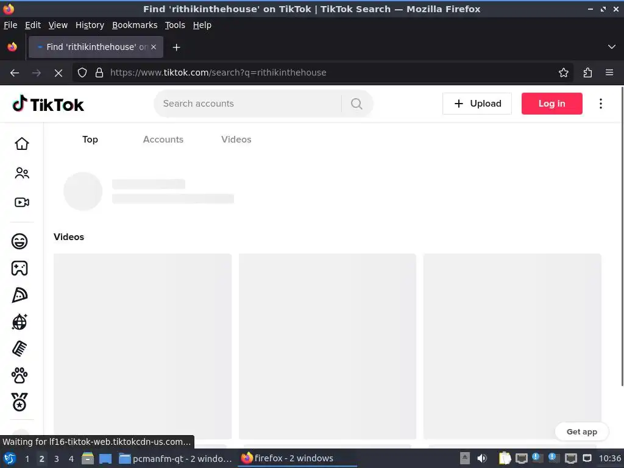Image resolution: width=624 pixels, height=468 pixels.
Task: Click the search magnifying glass icon
Action: click(x=356, y=104)
